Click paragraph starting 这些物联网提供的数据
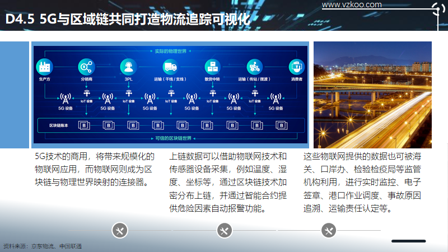 pyautogui.click(x=362, y=183)
